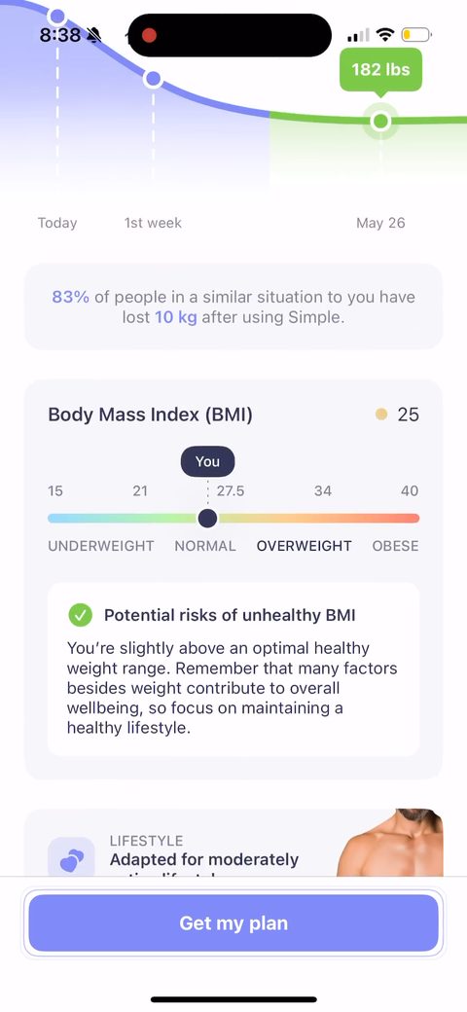Select the OVERWEIGHT category label
Screen dimensions: 467x1012
pyautogui.click(x=304, y=546)
